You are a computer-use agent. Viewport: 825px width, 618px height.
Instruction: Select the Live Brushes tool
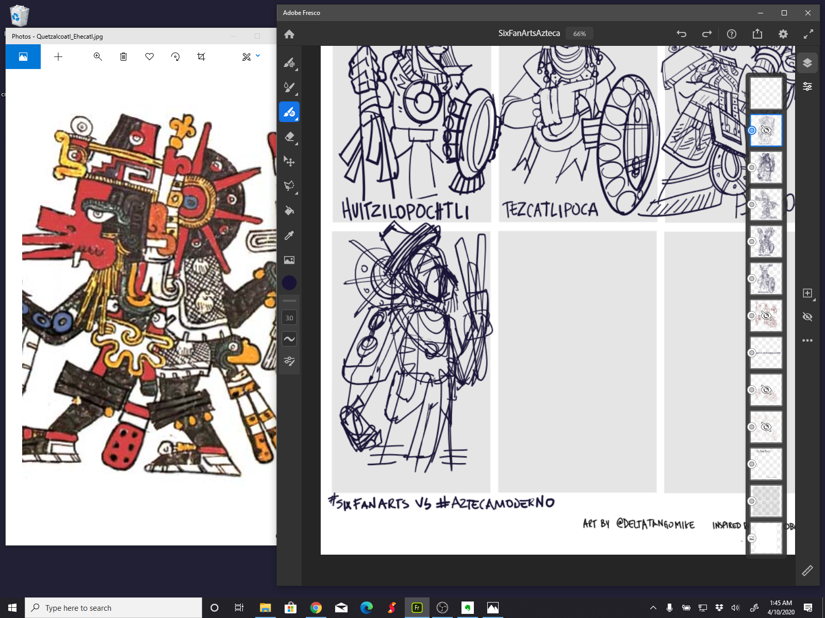[289, 87]
